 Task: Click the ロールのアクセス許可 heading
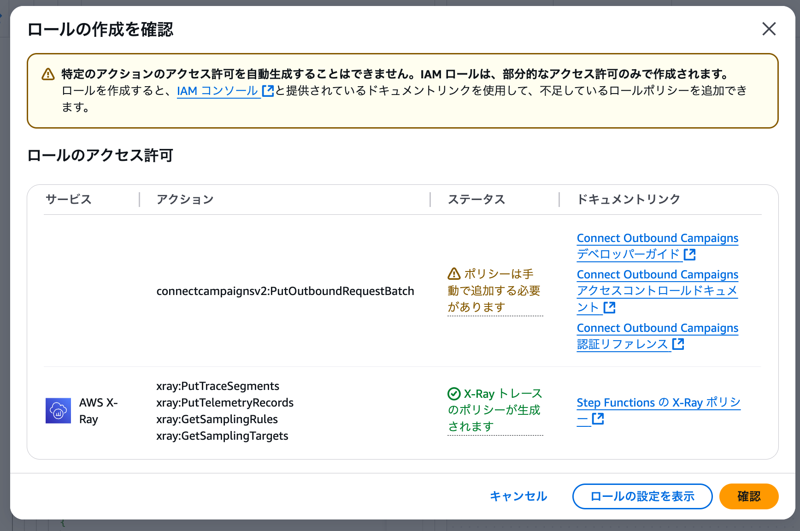100,155
